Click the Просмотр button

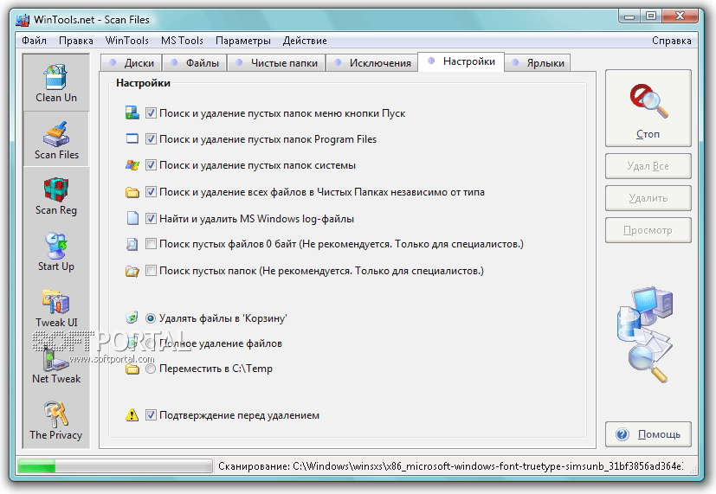tap(648, 230)
